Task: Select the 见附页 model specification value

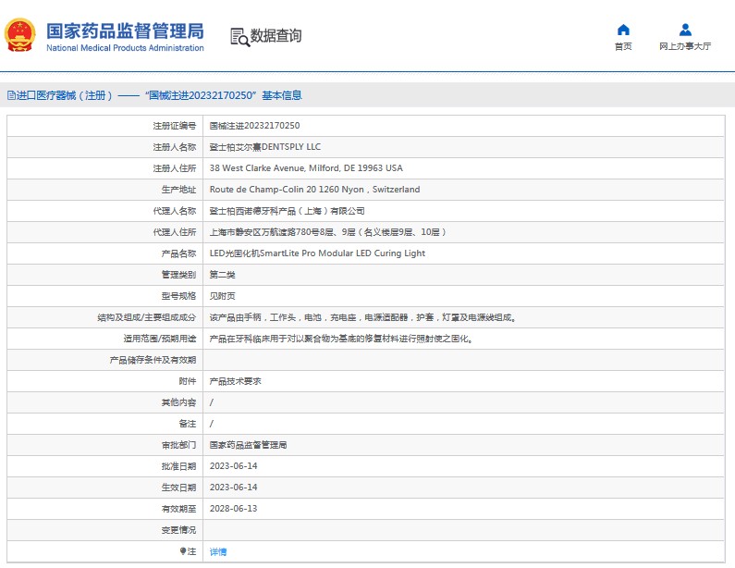Action: point(222,296)
